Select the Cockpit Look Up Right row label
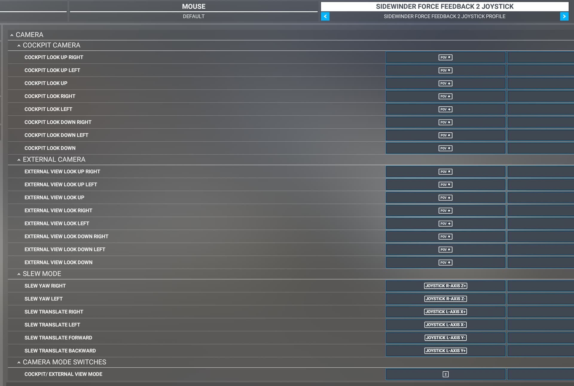Screen dimensions: 574x386 [54, 57]
